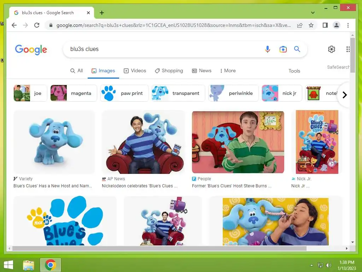Viewport: 362px width, 272px height.
Task: Open the Google apps grid
Action: (x=348, y=49)
